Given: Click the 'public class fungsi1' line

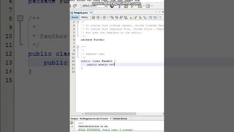Looking at the screenshot, I should tap(98, 61).
